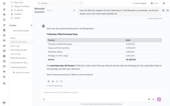Toggle the Inaktiv timer status

(155, 3)
